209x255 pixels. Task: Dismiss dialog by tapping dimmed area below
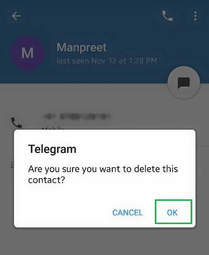tap(104, 241)
